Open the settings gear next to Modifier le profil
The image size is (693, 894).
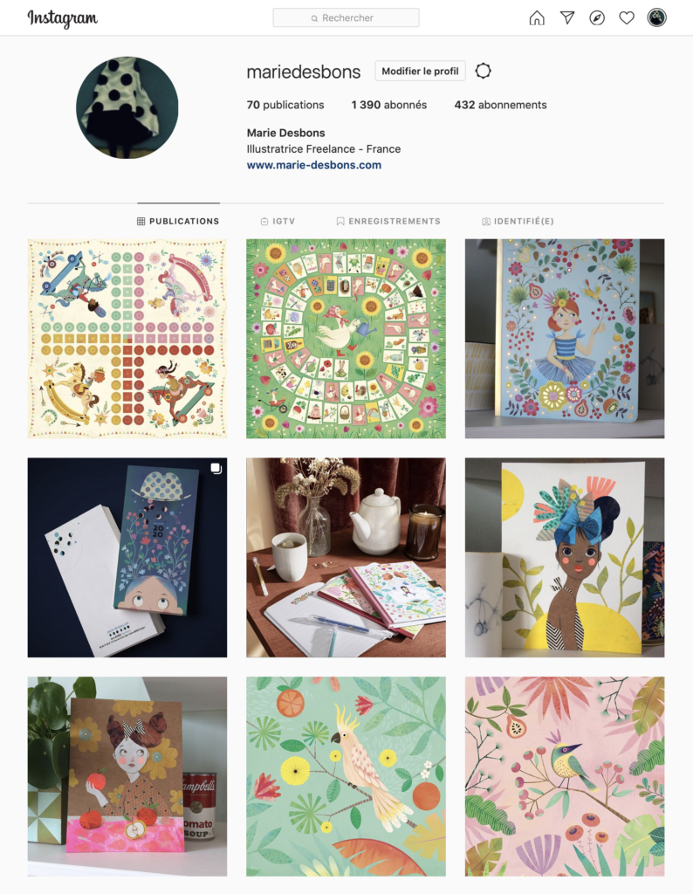(484, 71)
